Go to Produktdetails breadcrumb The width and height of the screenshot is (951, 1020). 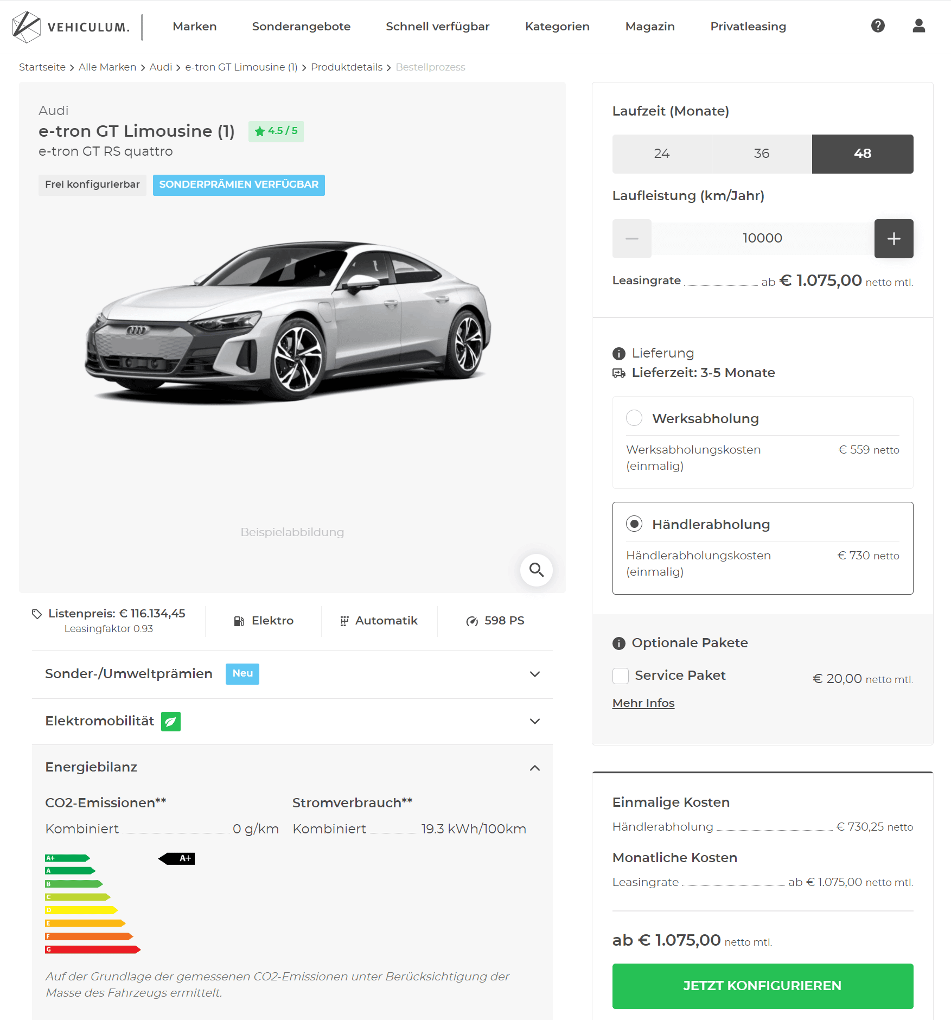click(347, 67)
